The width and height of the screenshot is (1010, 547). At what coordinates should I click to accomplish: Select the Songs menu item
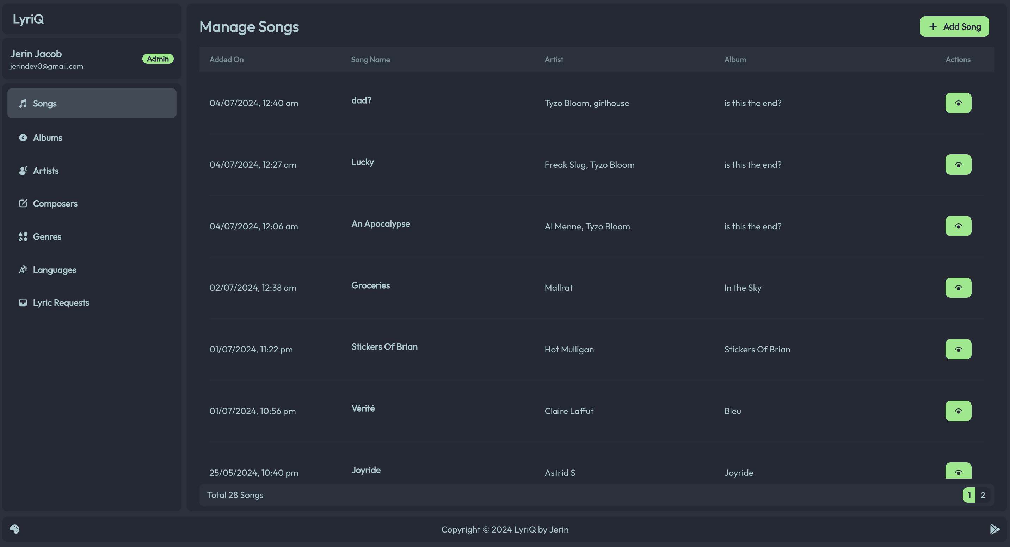(92, 103)
